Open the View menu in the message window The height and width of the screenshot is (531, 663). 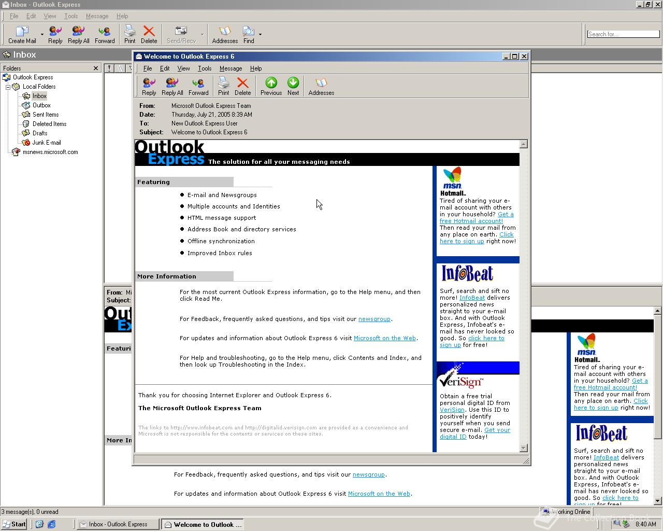(184, 68)
